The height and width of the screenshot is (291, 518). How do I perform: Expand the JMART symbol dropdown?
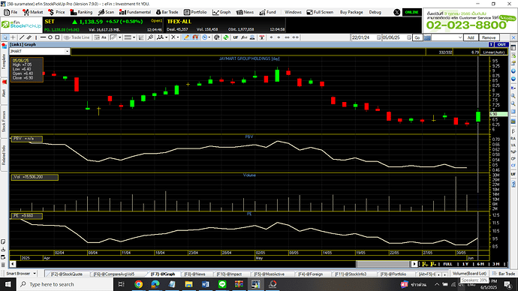click(x=67, y=52)
